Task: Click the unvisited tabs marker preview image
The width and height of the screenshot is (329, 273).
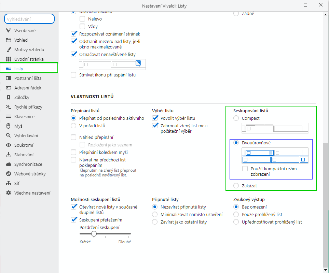Action: tap(112, 64)
